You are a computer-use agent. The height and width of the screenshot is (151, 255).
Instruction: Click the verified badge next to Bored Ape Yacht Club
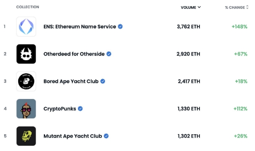tap(103, 81)
